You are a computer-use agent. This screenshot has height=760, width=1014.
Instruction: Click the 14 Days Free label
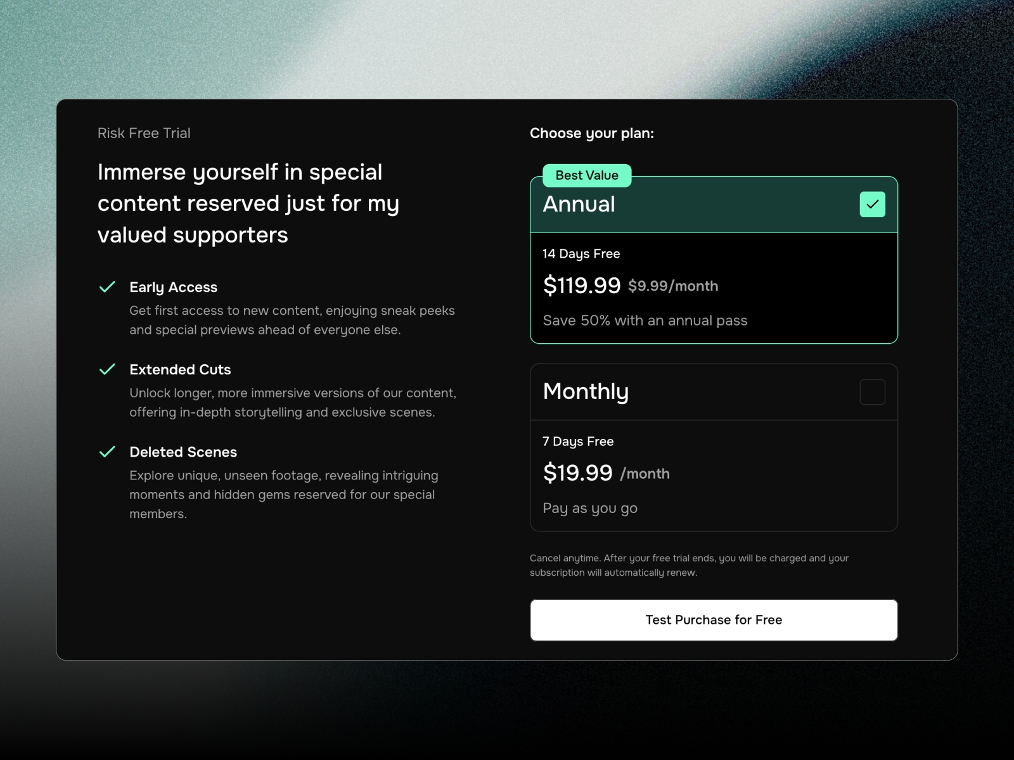click(x=581, y=253)
